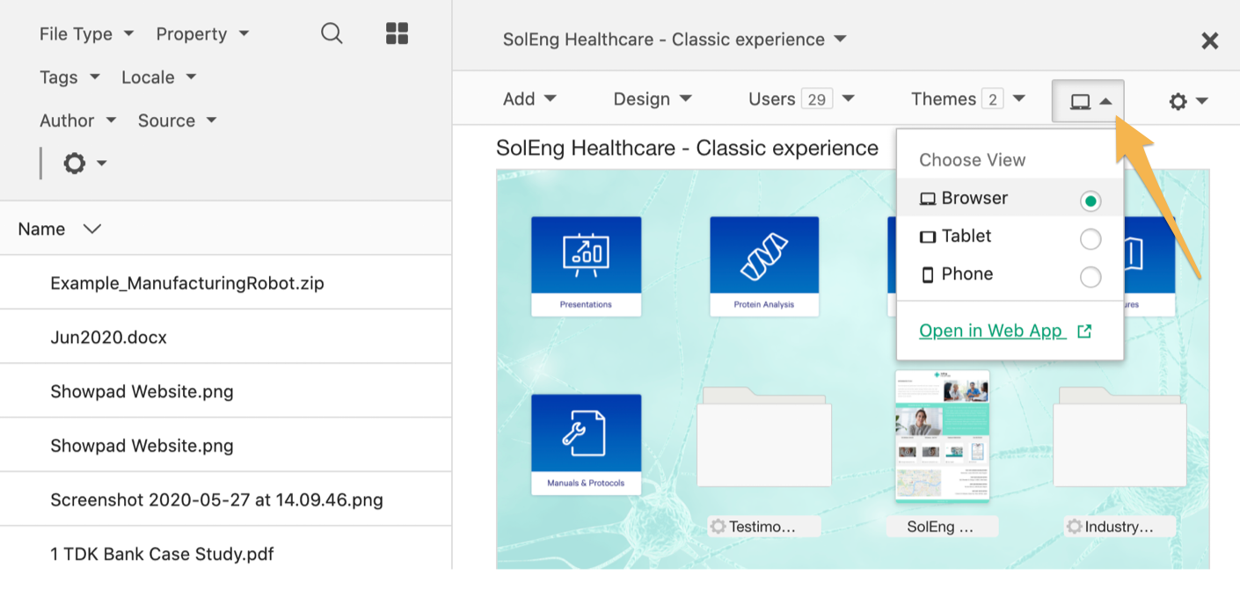Screen dimensions: 1240x597
Task: Open the experience gear settings menu
Action: tap(1187, 101)
